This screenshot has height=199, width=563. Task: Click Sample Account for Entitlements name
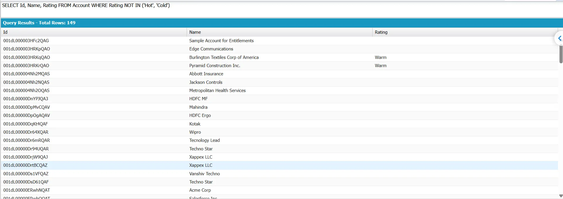click(x=222, y=41)
